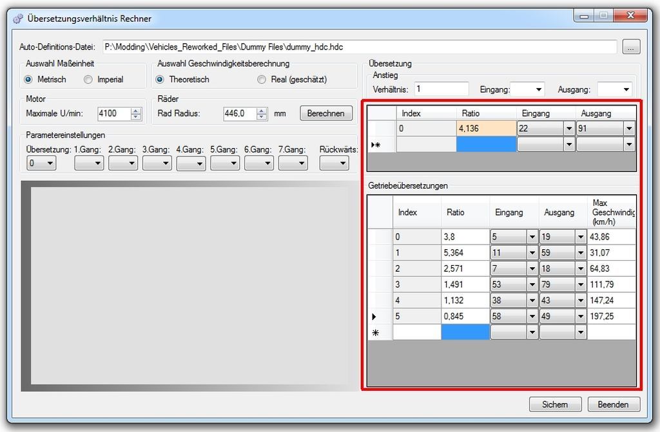The width and height of the screenshot is (660, 432).
Task: Open browse button for definition file
Action: [x=631, y=47]
